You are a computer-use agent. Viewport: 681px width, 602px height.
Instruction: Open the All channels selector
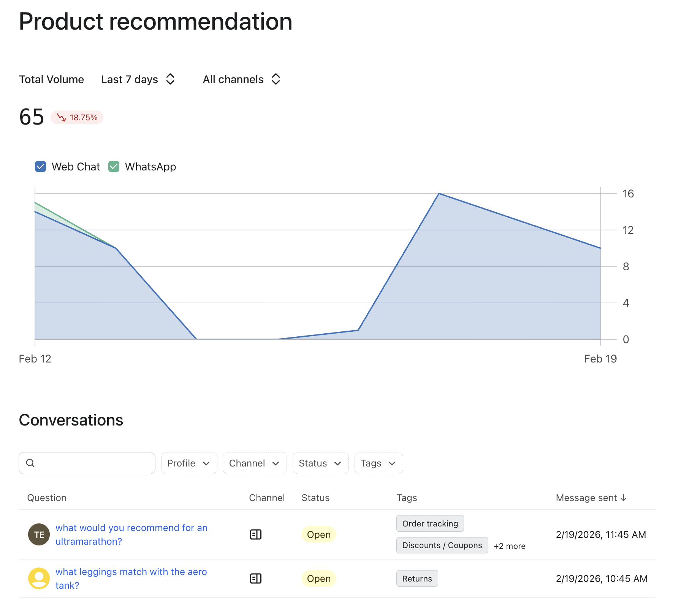click(242, 79)
